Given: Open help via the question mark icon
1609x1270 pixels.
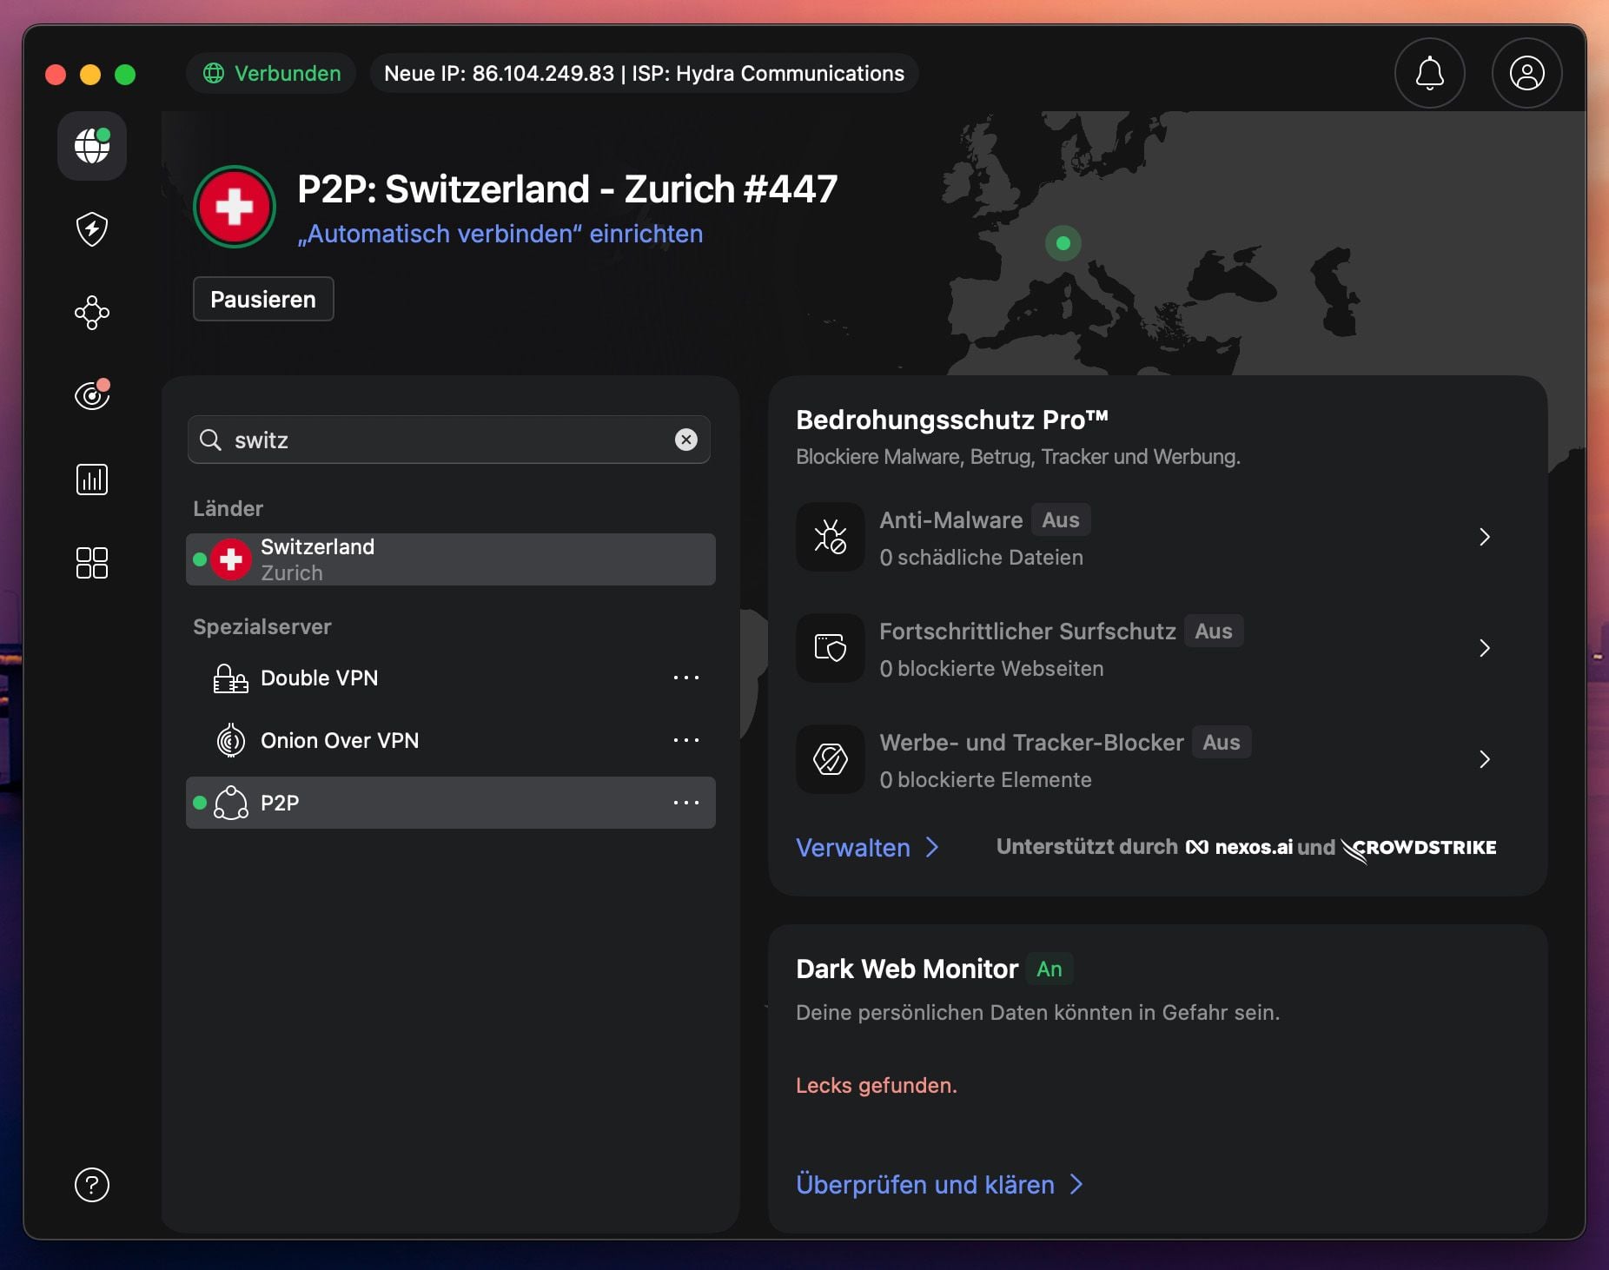Looking at the screenshot, I should 91,1185.
